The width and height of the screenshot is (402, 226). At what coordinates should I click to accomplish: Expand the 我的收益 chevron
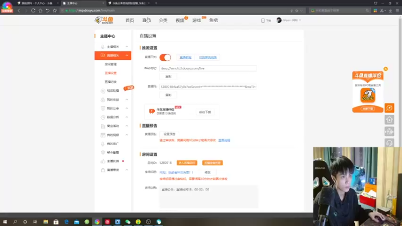tap(127, 99)
